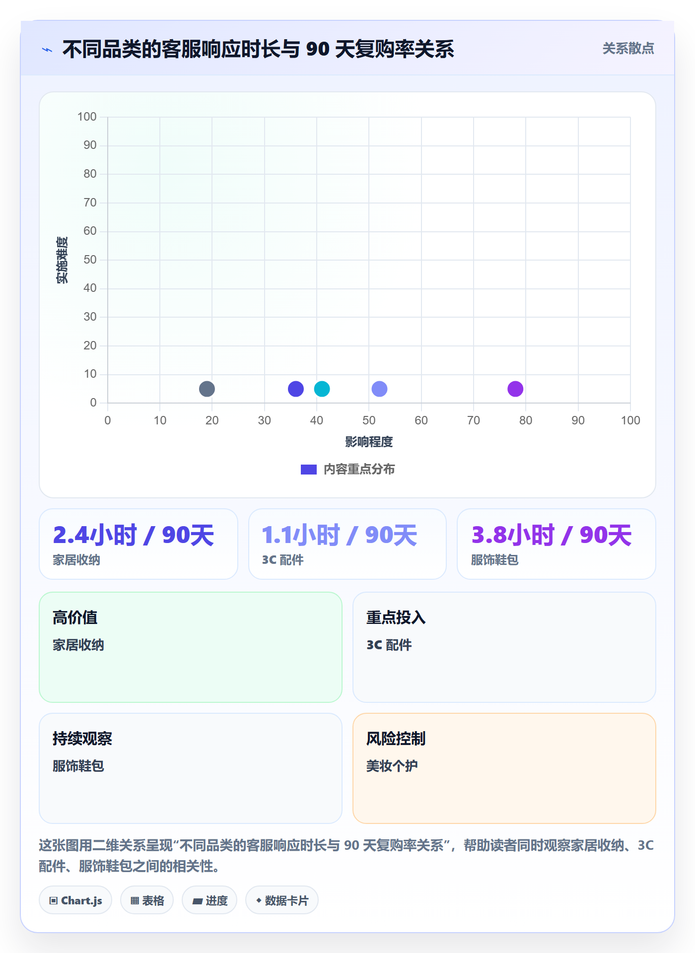
Task: Click the 实施难度 y-axis label
Action: click(62, 260)
